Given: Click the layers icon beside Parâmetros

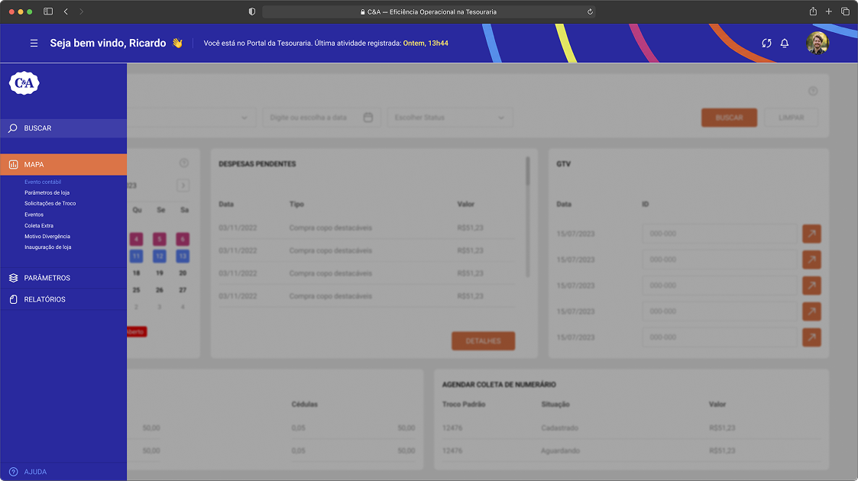Looking at the screenshot, I should (13, 278).
